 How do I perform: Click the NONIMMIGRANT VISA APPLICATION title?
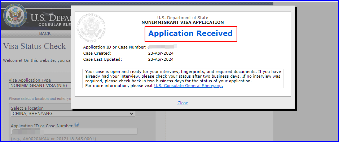click(x=183, y=22)
